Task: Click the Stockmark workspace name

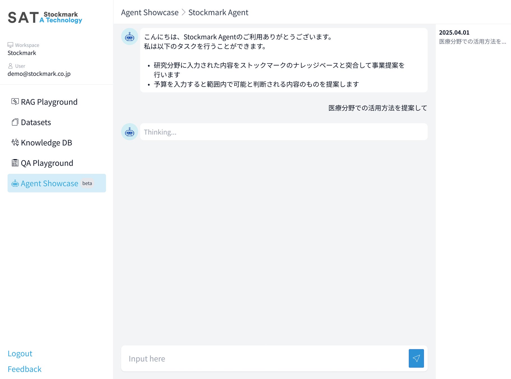Action: pos(22,53)
